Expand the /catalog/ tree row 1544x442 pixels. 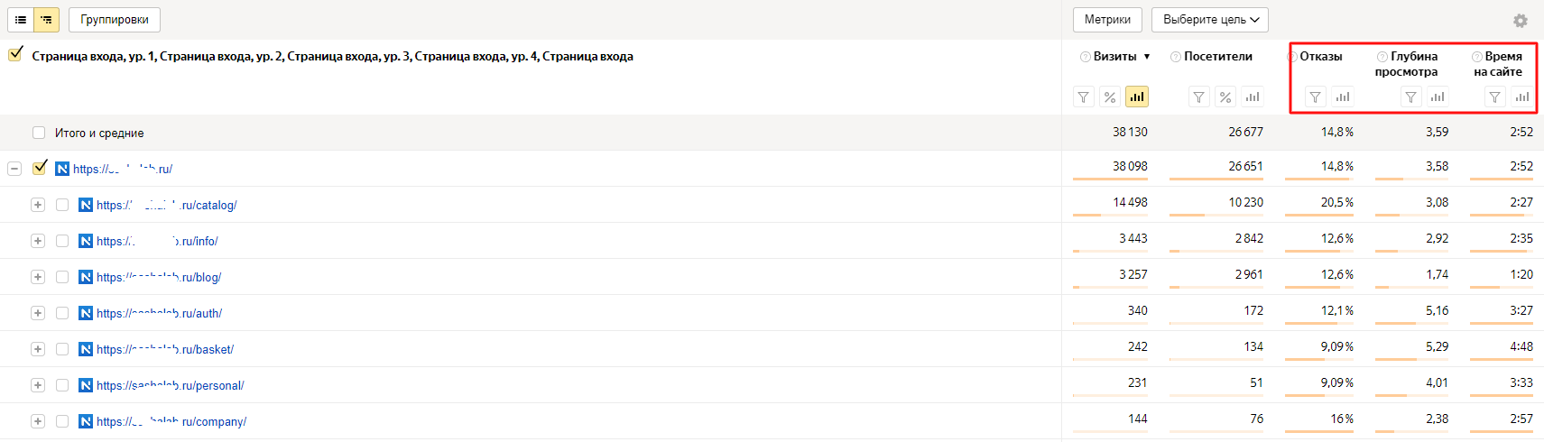[x=38, y=205]
